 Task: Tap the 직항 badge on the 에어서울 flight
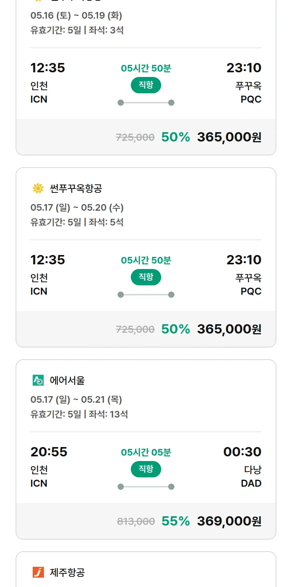[146, 469]
